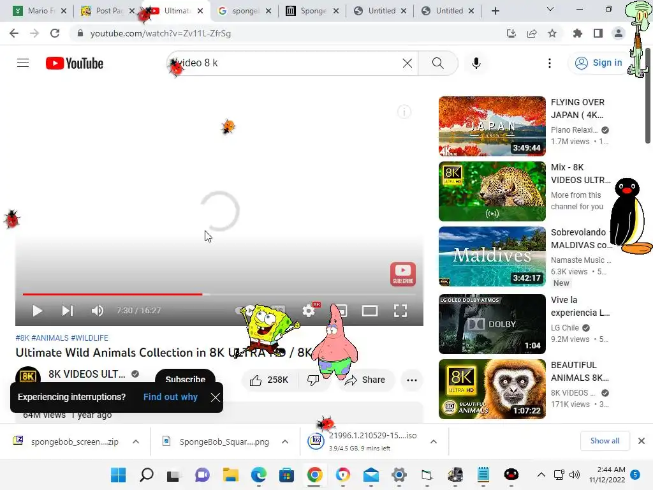Seek on the red video progress bar
Viewport: 653px width, 490px height.
[x=219, y=294]
